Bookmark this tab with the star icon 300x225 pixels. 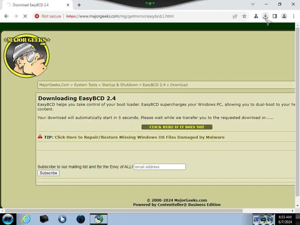pos(244,16)
